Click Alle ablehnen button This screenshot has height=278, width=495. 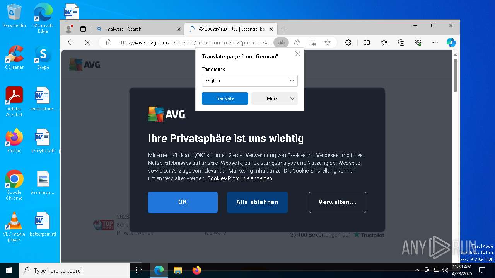point(257,202)
